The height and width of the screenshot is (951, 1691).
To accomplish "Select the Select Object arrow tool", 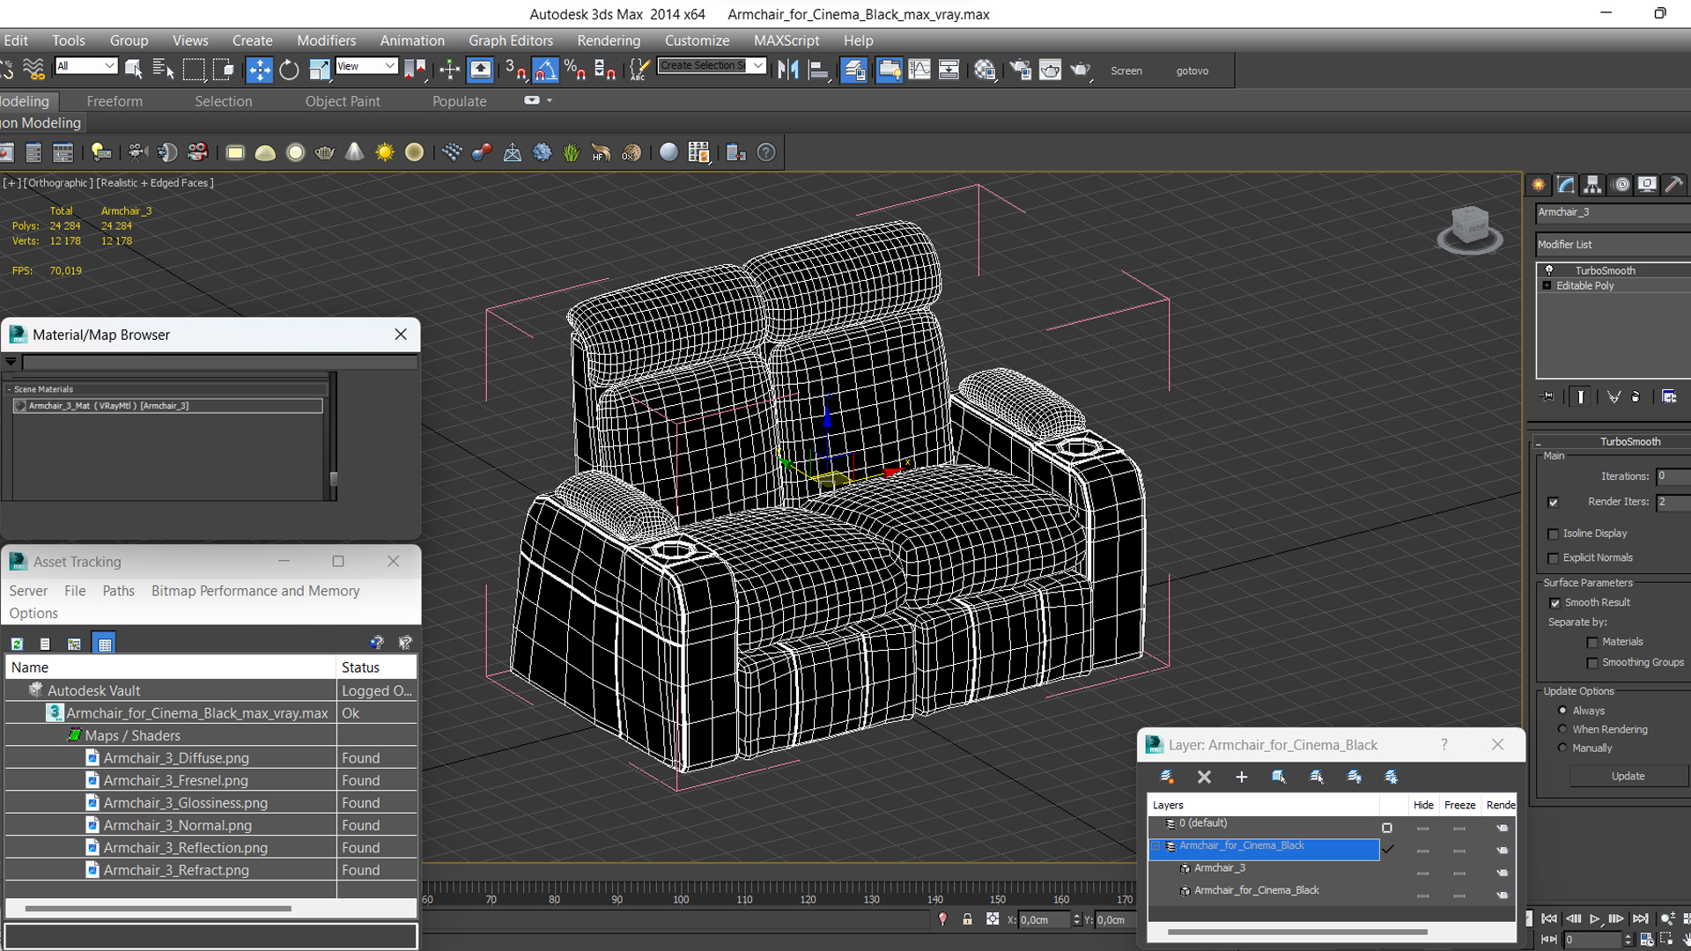I will (134, 70).
